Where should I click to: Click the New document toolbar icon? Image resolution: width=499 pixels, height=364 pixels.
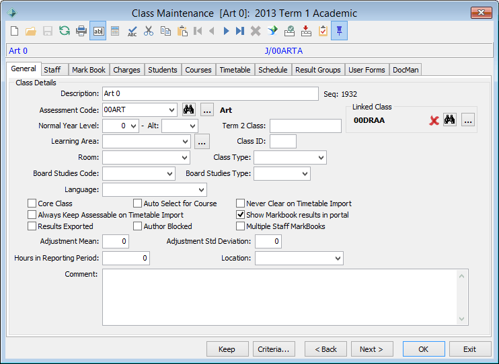(14, 31)
